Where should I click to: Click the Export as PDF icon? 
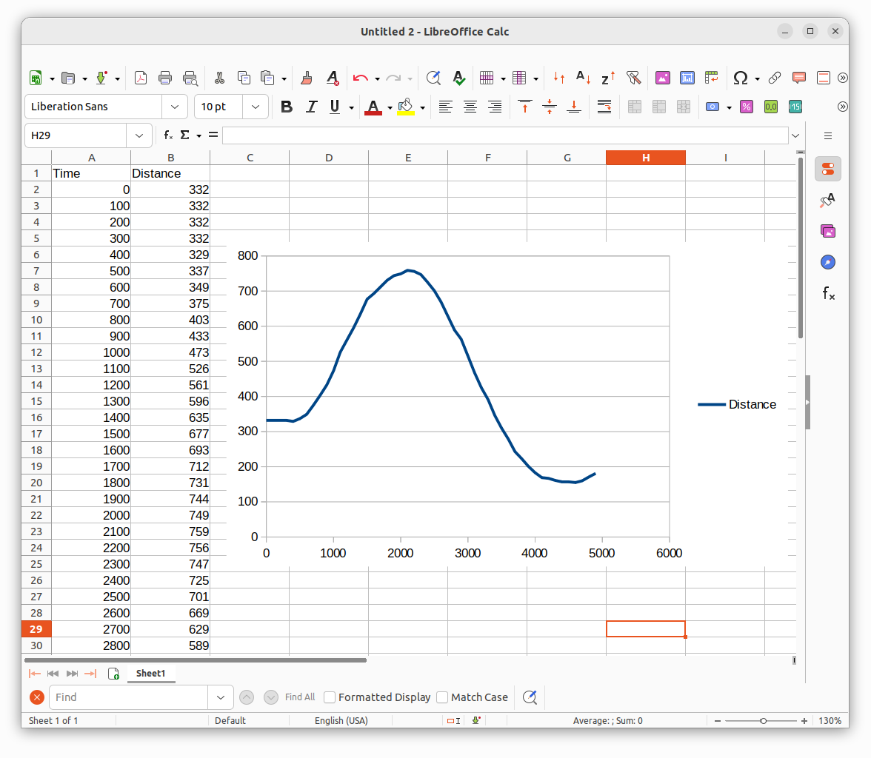[141, 78]
